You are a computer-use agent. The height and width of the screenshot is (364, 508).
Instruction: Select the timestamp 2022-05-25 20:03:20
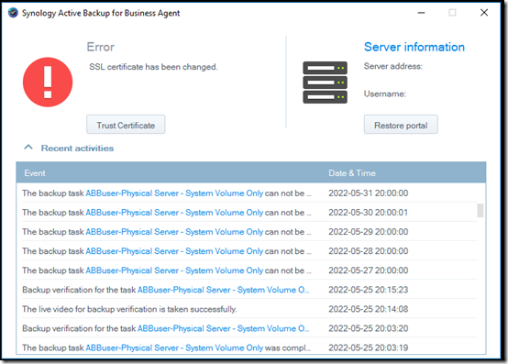(369, 328)
